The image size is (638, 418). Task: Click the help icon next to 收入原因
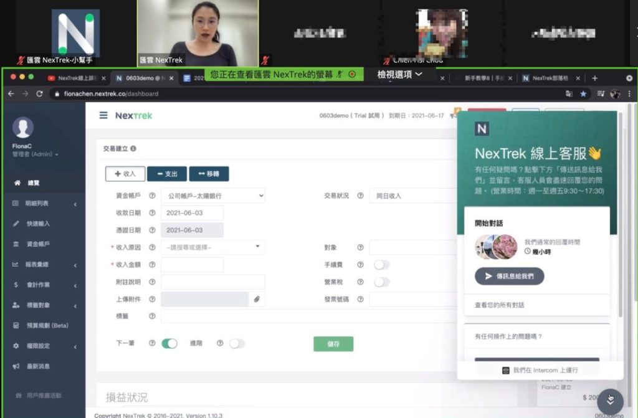(x=152, y=247)
